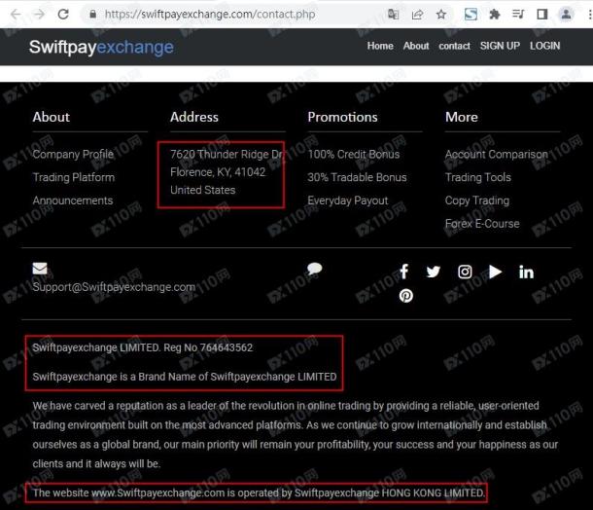Screen dimensions: 593x510
Task: Open the extensions puzzle icon
Action: click(x=494, y=15)
